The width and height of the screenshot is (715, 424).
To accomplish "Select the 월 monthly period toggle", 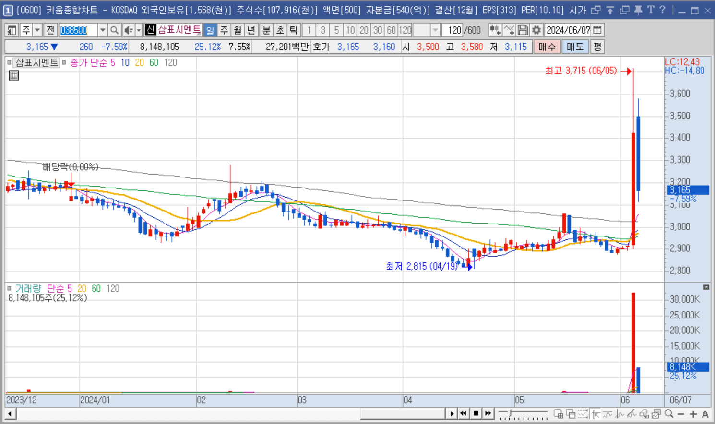I will tap(237, 30).
